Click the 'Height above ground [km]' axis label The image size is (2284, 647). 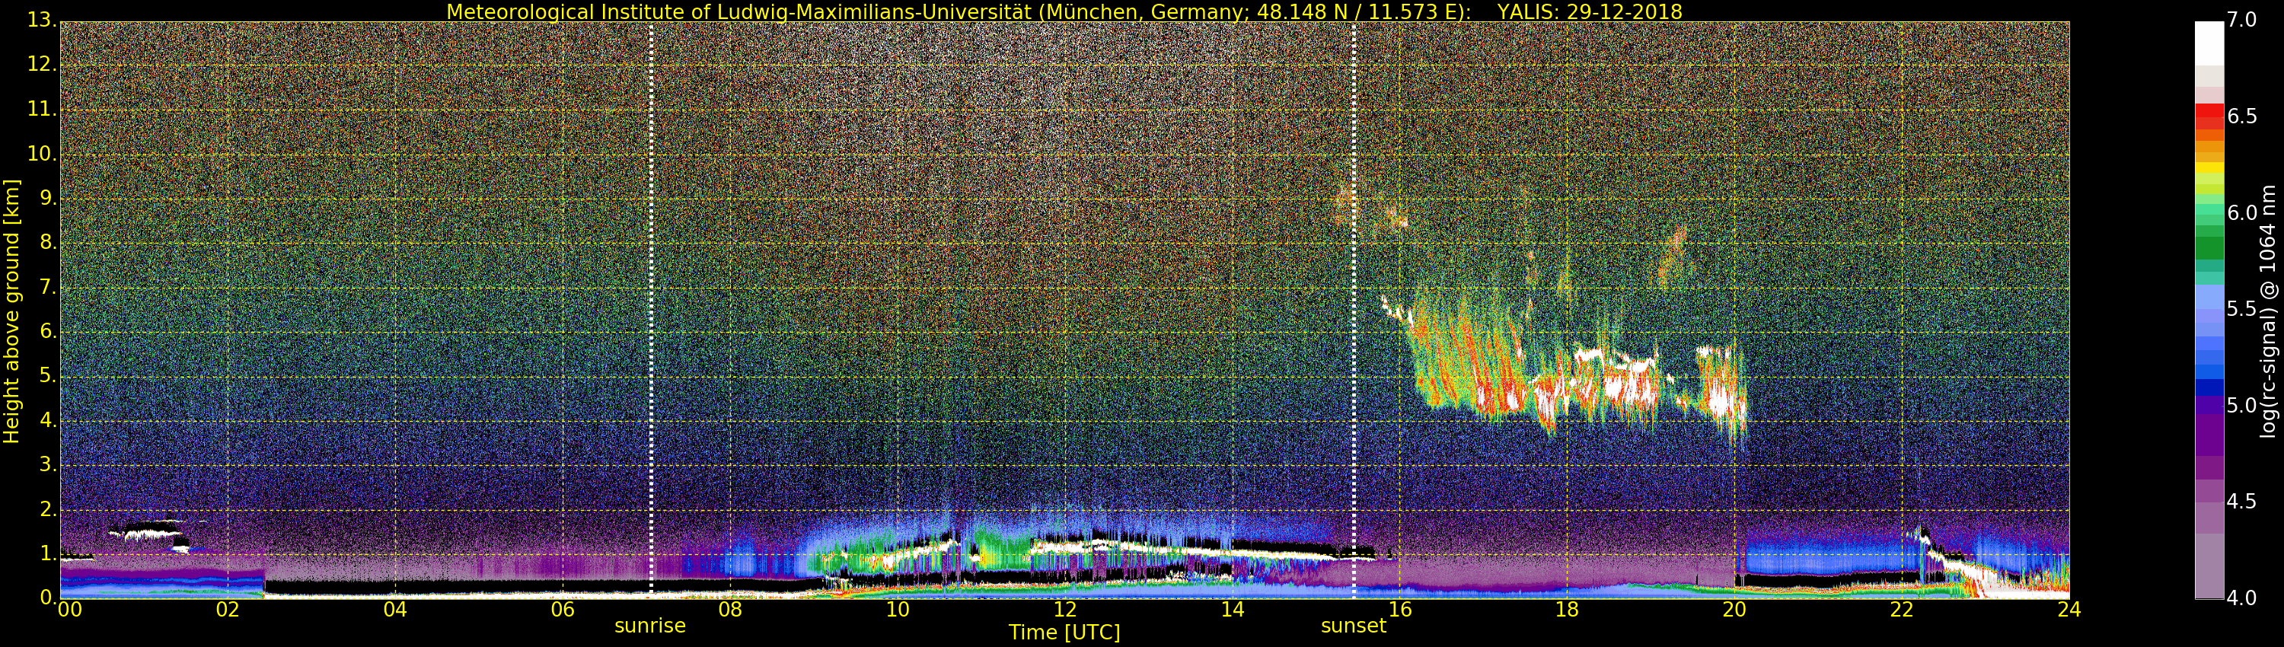[11, 311]
